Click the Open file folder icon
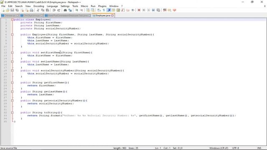267x150 pixels. [8, 10]
